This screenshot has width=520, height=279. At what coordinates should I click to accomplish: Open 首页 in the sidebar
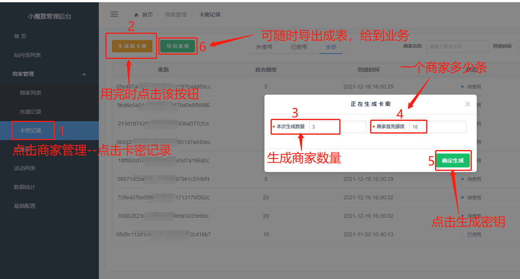pos(20,36)
